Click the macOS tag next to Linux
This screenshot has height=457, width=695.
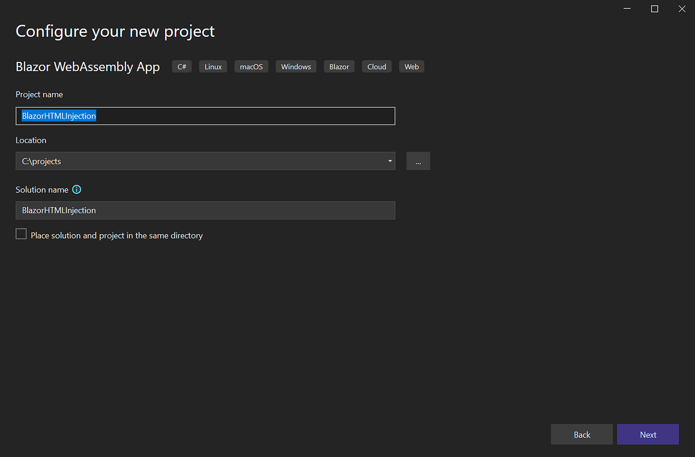click(251, 66)
